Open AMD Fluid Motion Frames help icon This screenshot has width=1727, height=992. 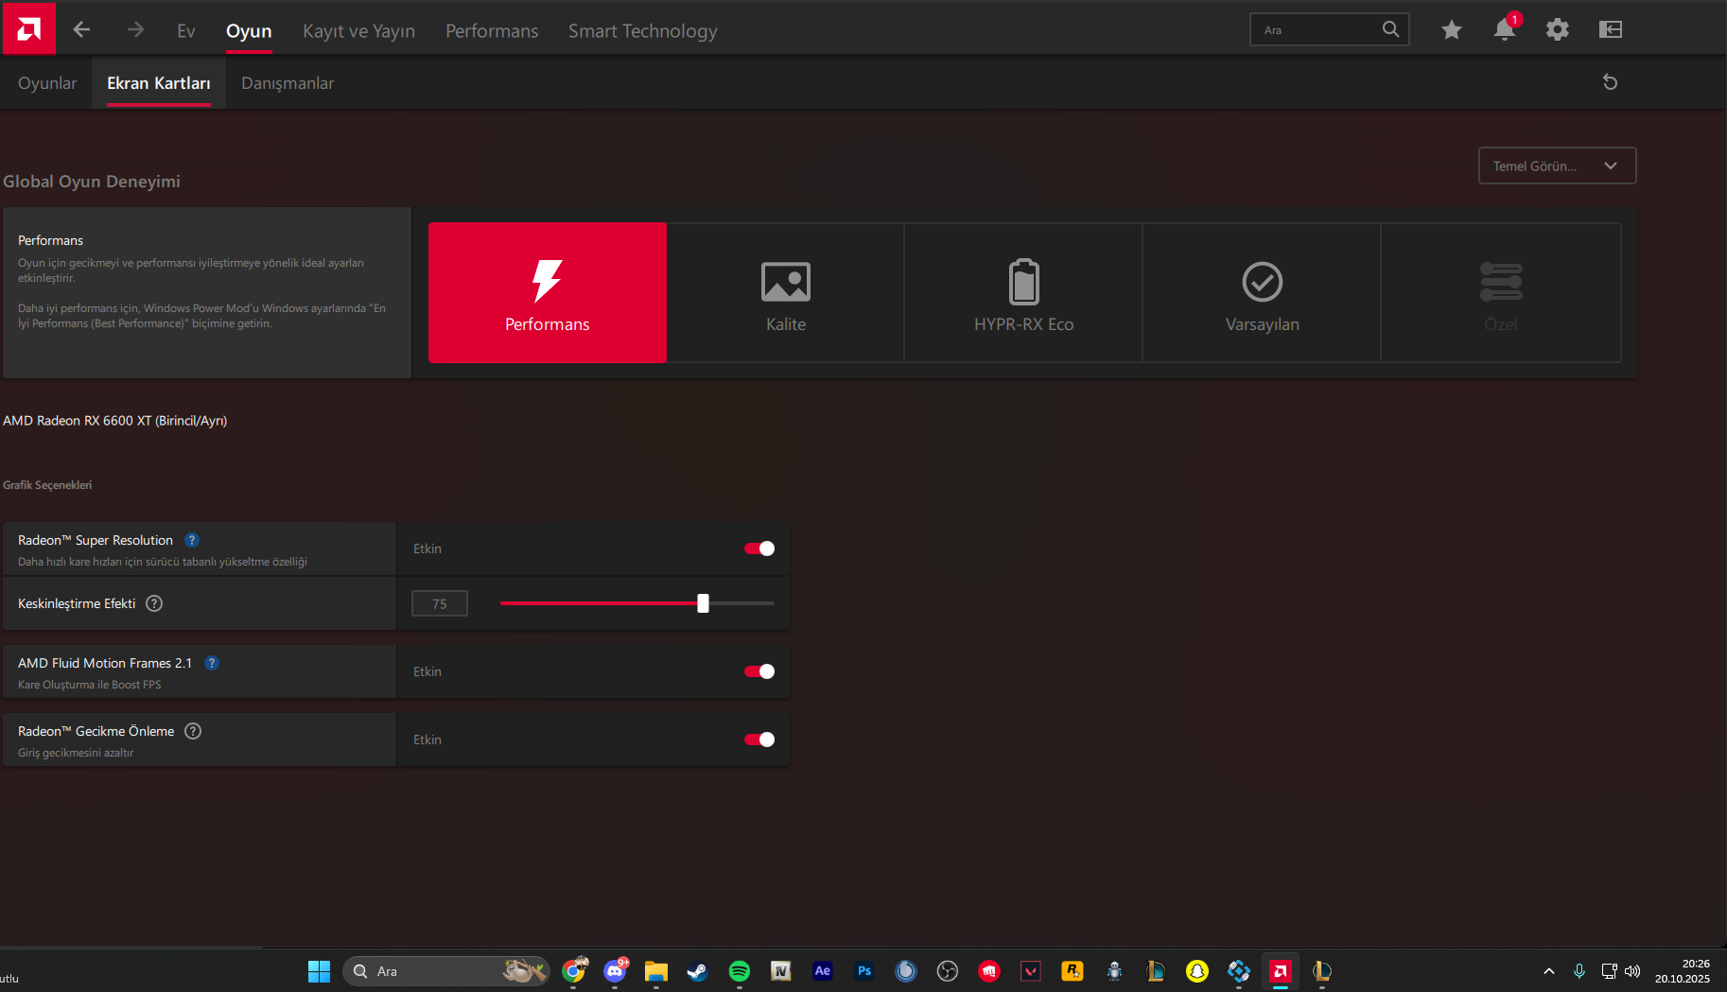(x=212, y=663)
